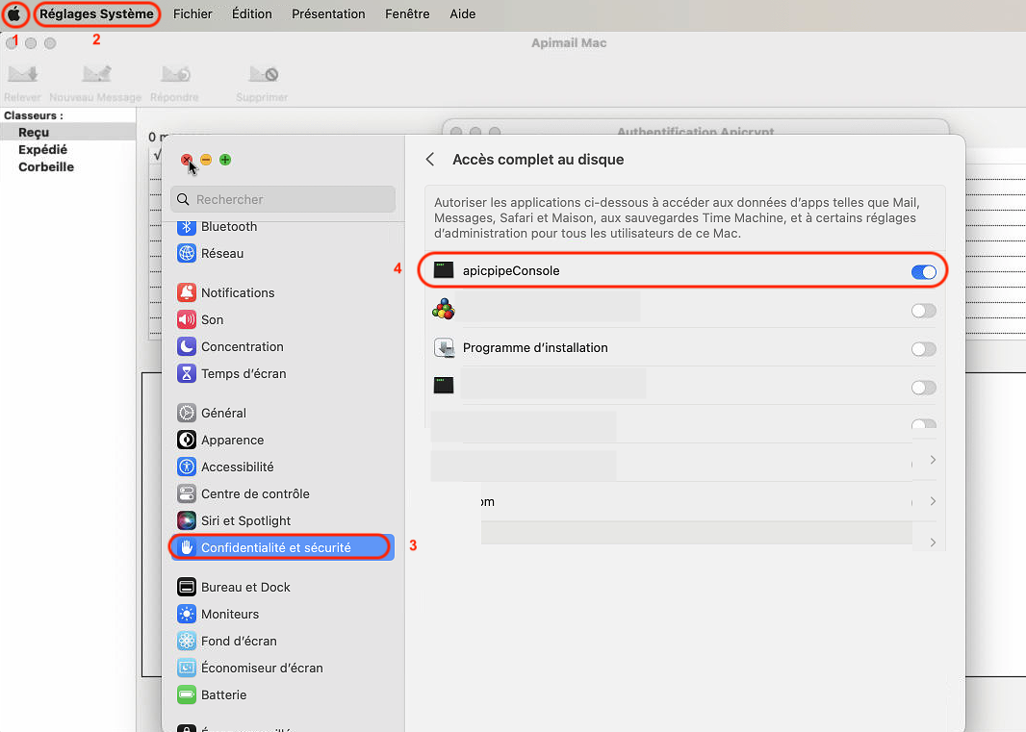
Task: Zoom the System Settings window
Action: [225, 160]
